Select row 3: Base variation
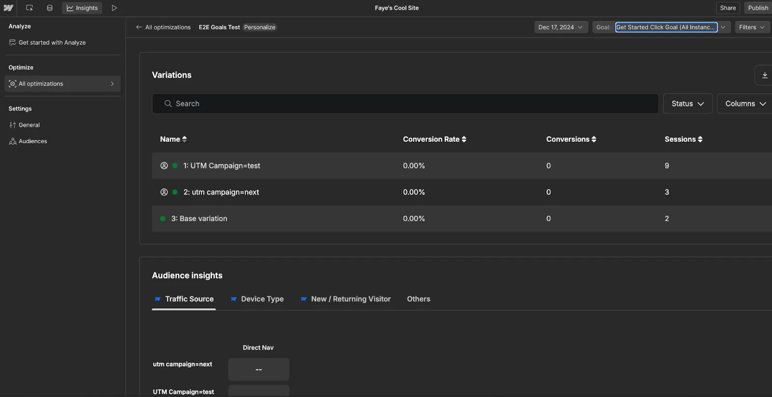This screenshot has height=397, width=772. [x=462, y=219]
